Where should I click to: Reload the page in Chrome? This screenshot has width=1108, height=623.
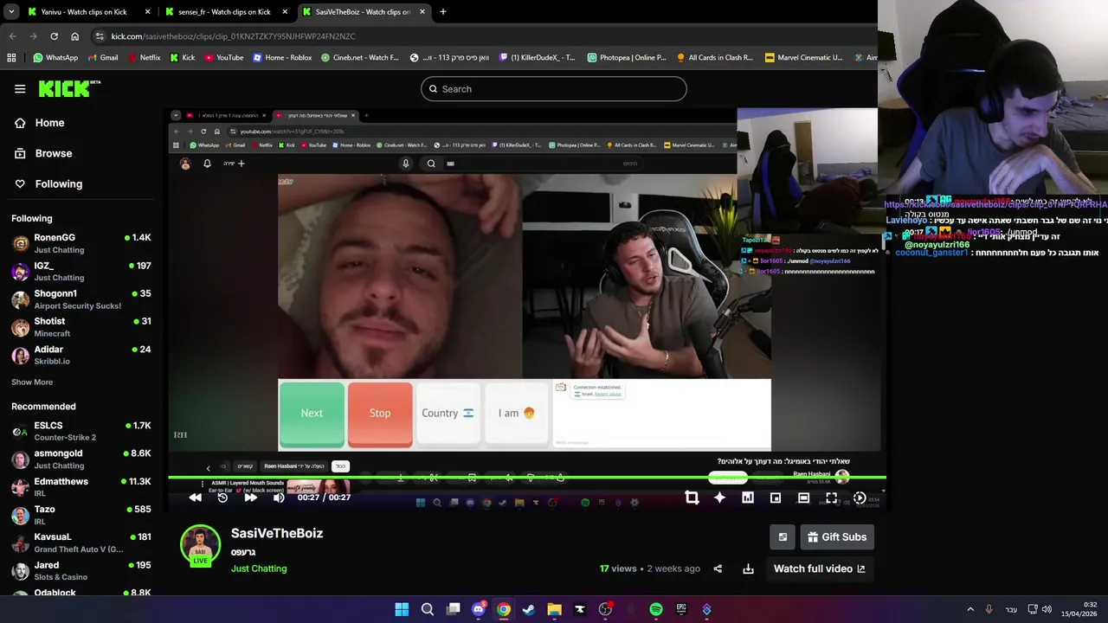54,36
